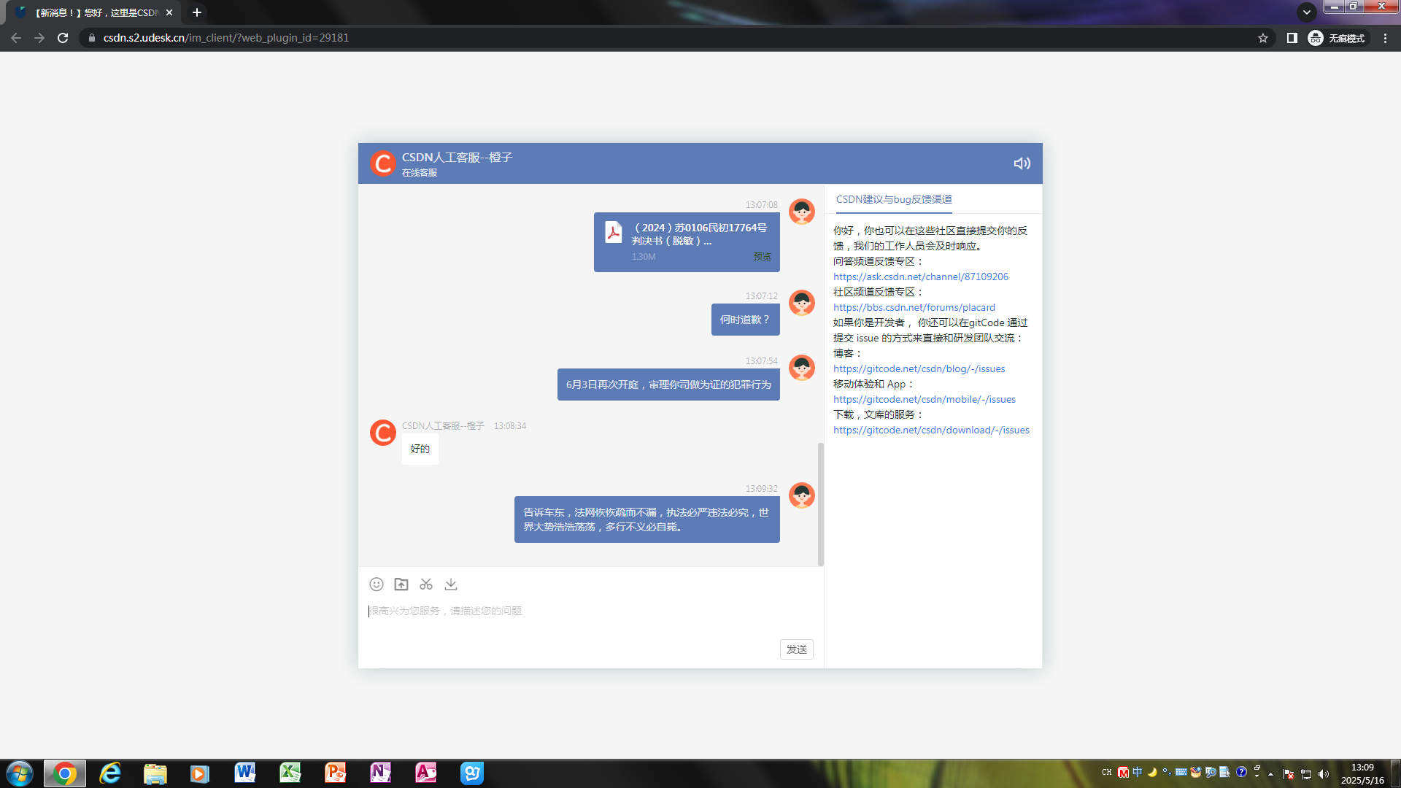Open the gitcode.net/csdn/blog issues link
This screenshot has height=788, width=1401.
point(919,368)
